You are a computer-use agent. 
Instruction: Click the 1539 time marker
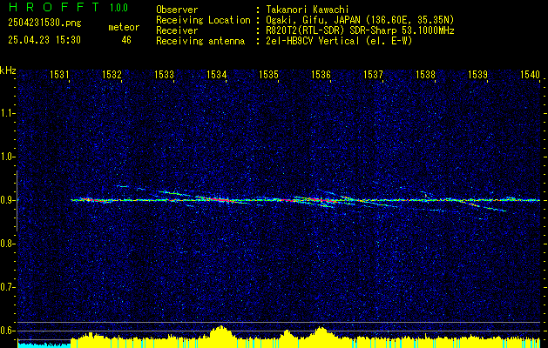477,74
